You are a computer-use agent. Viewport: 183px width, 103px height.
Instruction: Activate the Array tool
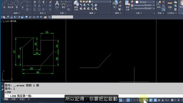coord(43,9)
